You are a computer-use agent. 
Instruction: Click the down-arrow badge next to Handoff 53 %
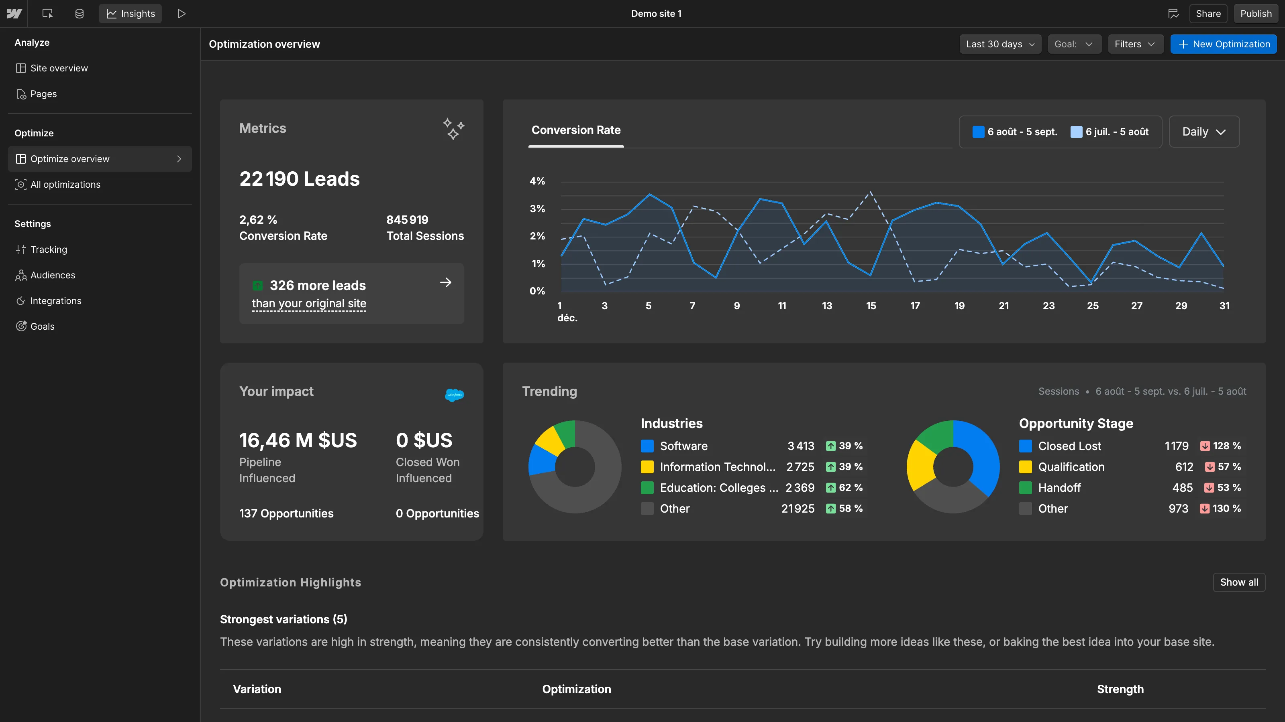[x=1209, y=488]
